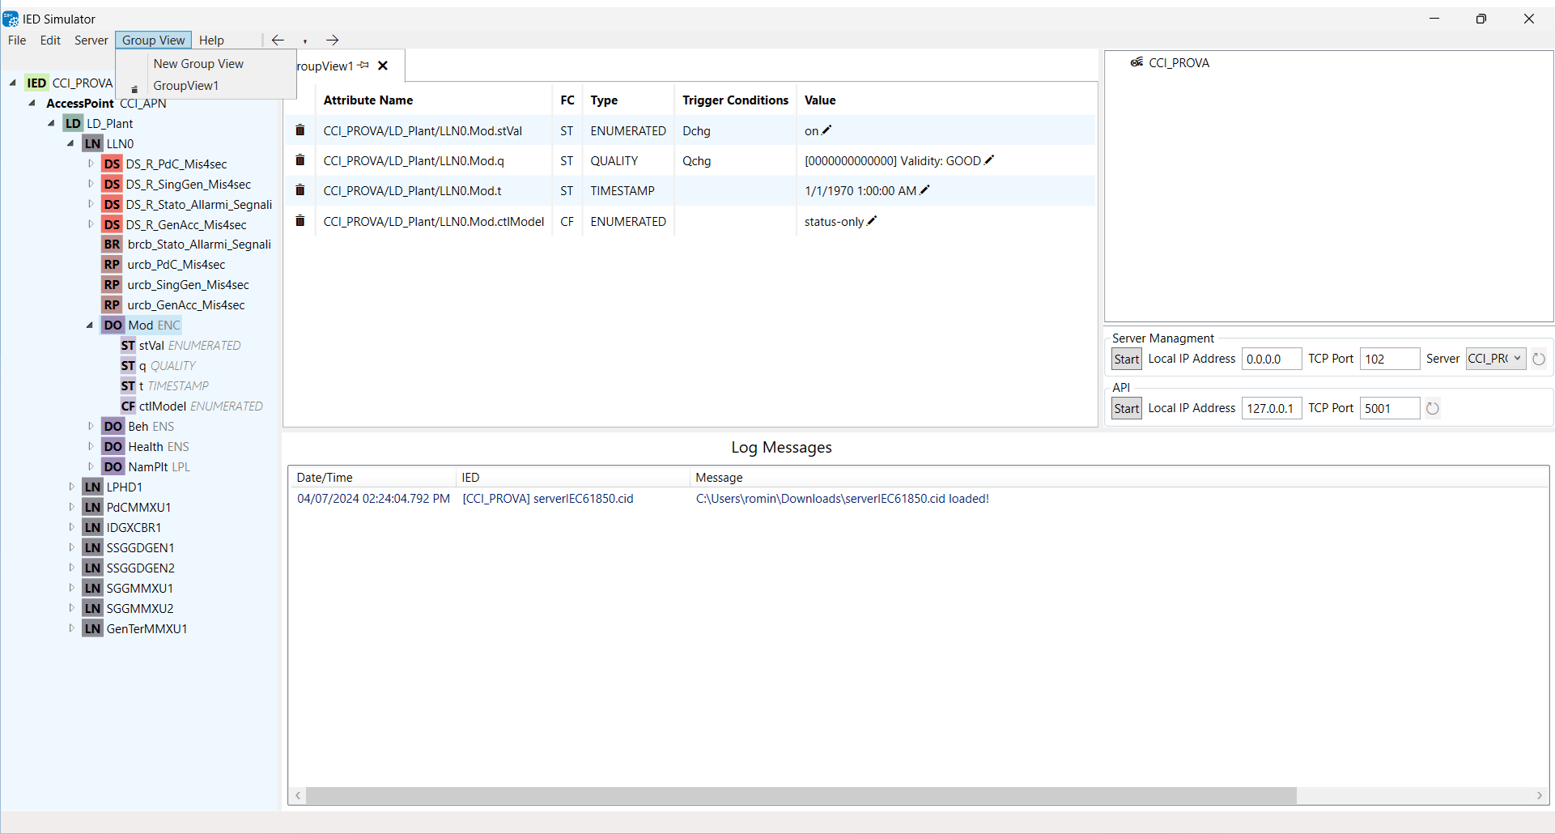1555x834 pixels.
Task: Edit the 1/1/1970 timestamp value
Action: point(925,190)
